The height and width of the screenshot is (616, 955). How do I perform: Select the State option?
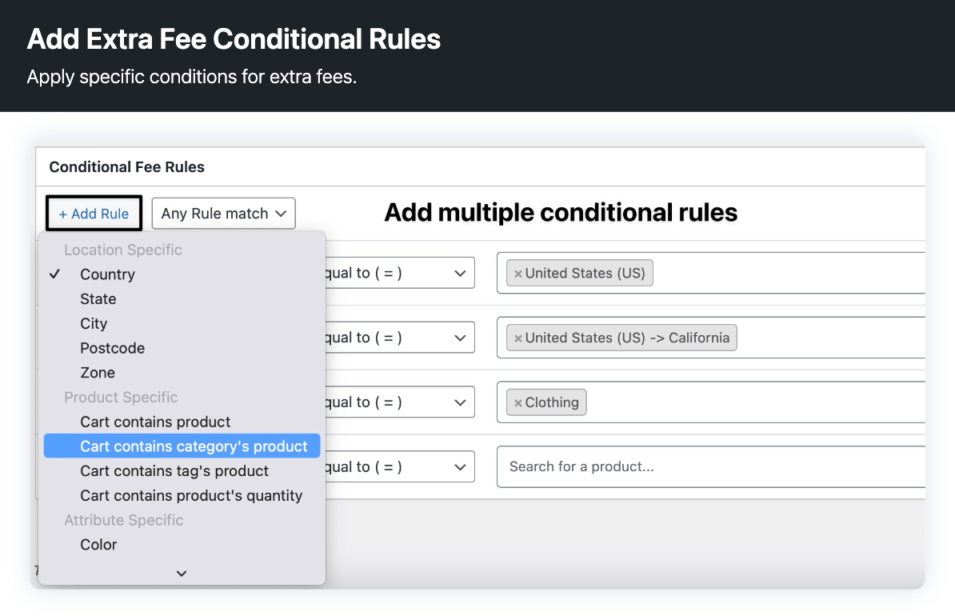pos(98,298)
